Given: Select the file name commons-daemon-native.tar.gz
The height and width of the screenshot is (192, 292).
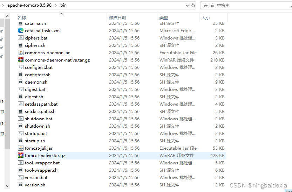Looking at the screenshot, I should 57,60.
